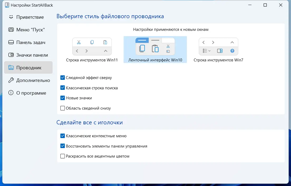Click the copy icon in Win11 style preview

[92, 42]
